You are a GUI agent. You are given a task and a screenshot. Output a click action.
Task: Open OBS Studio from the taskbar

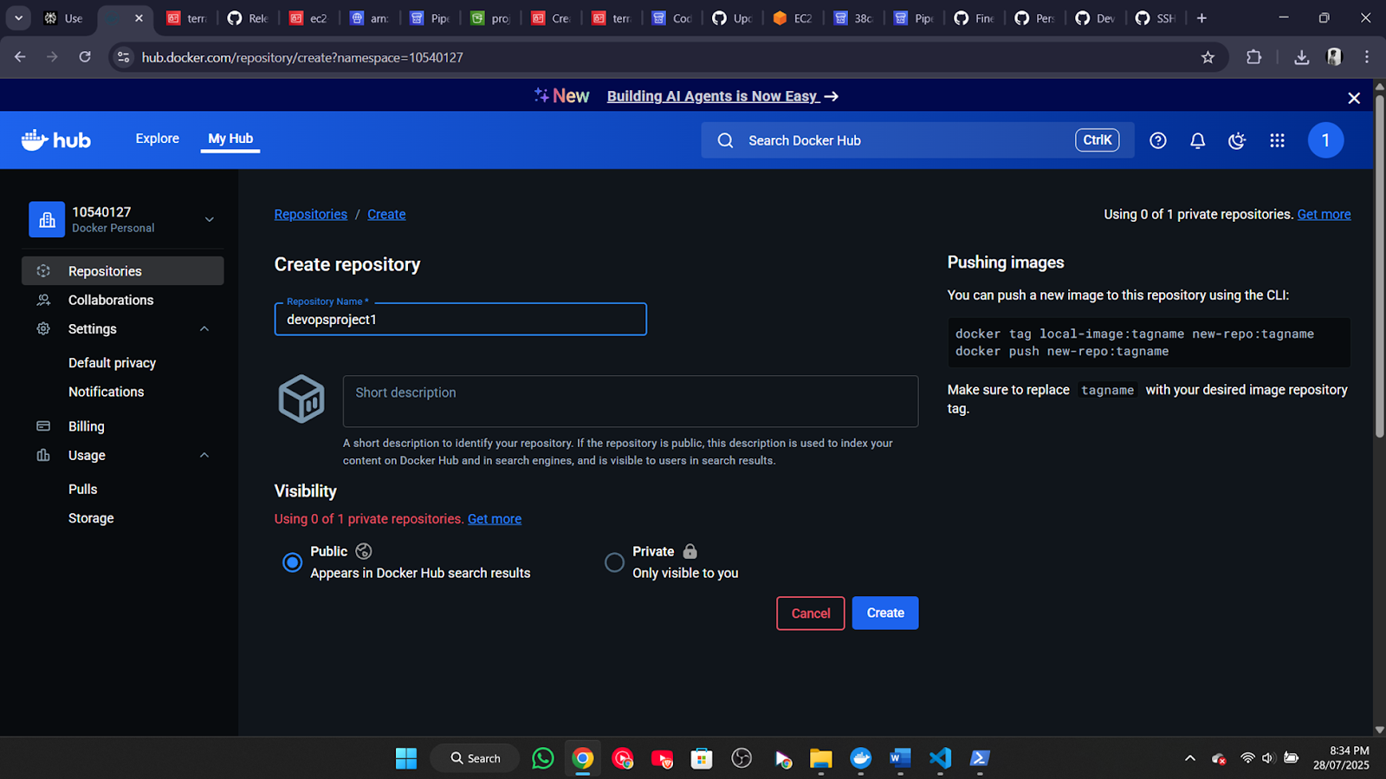[742, 758]
